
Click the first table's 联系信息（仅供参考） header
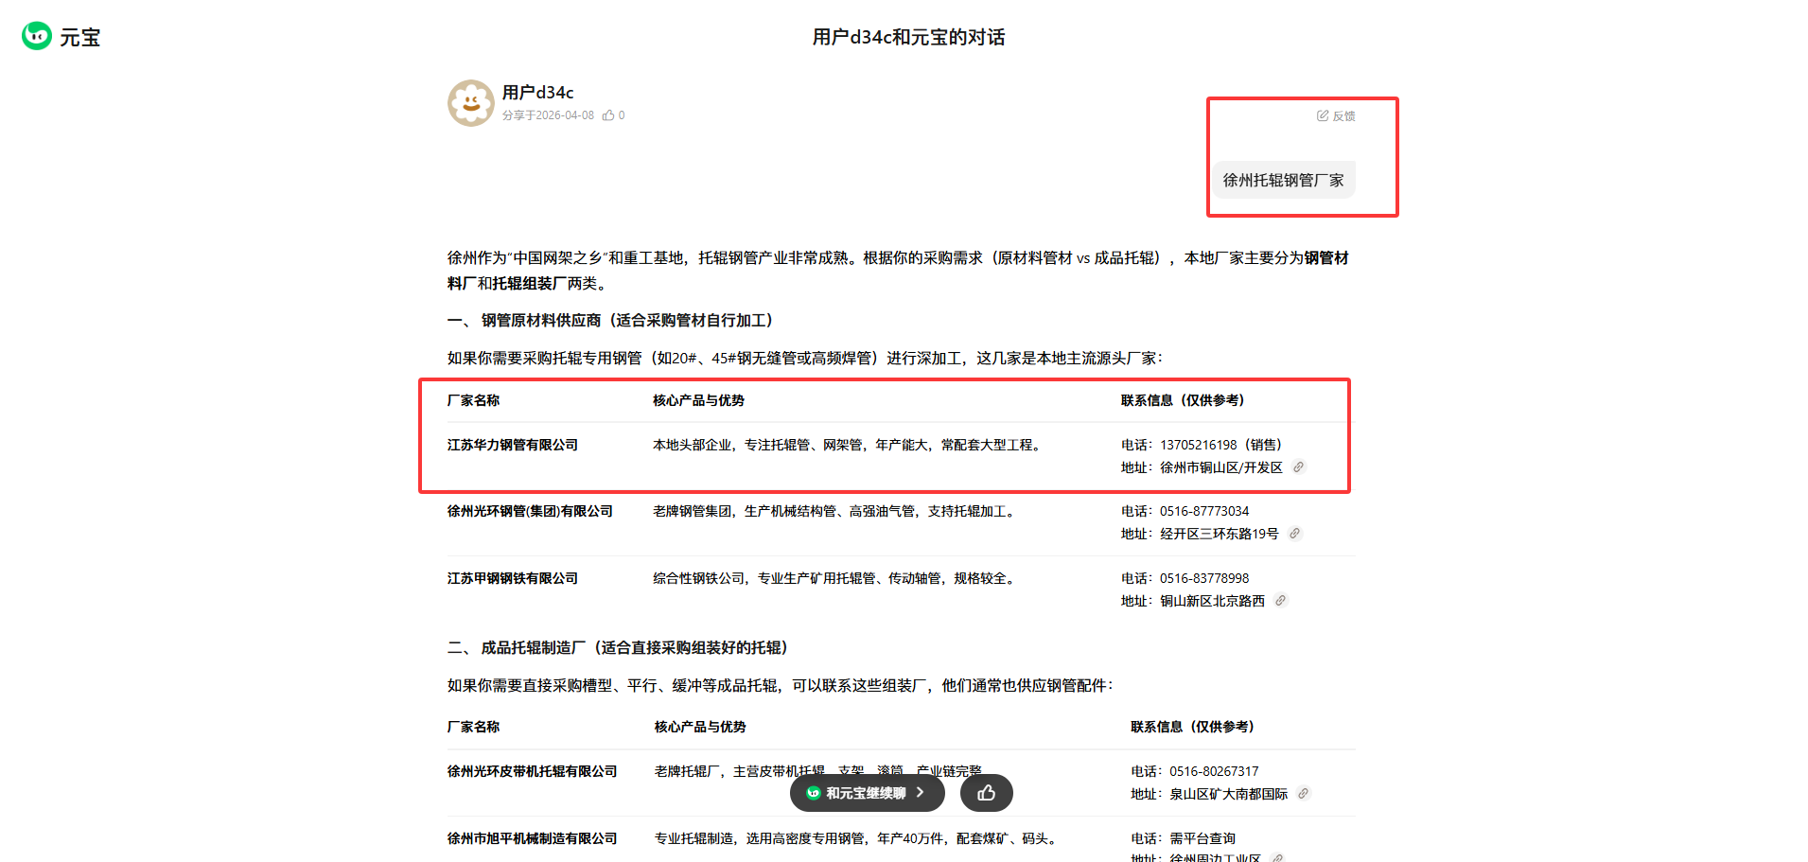coord(1184,400)
